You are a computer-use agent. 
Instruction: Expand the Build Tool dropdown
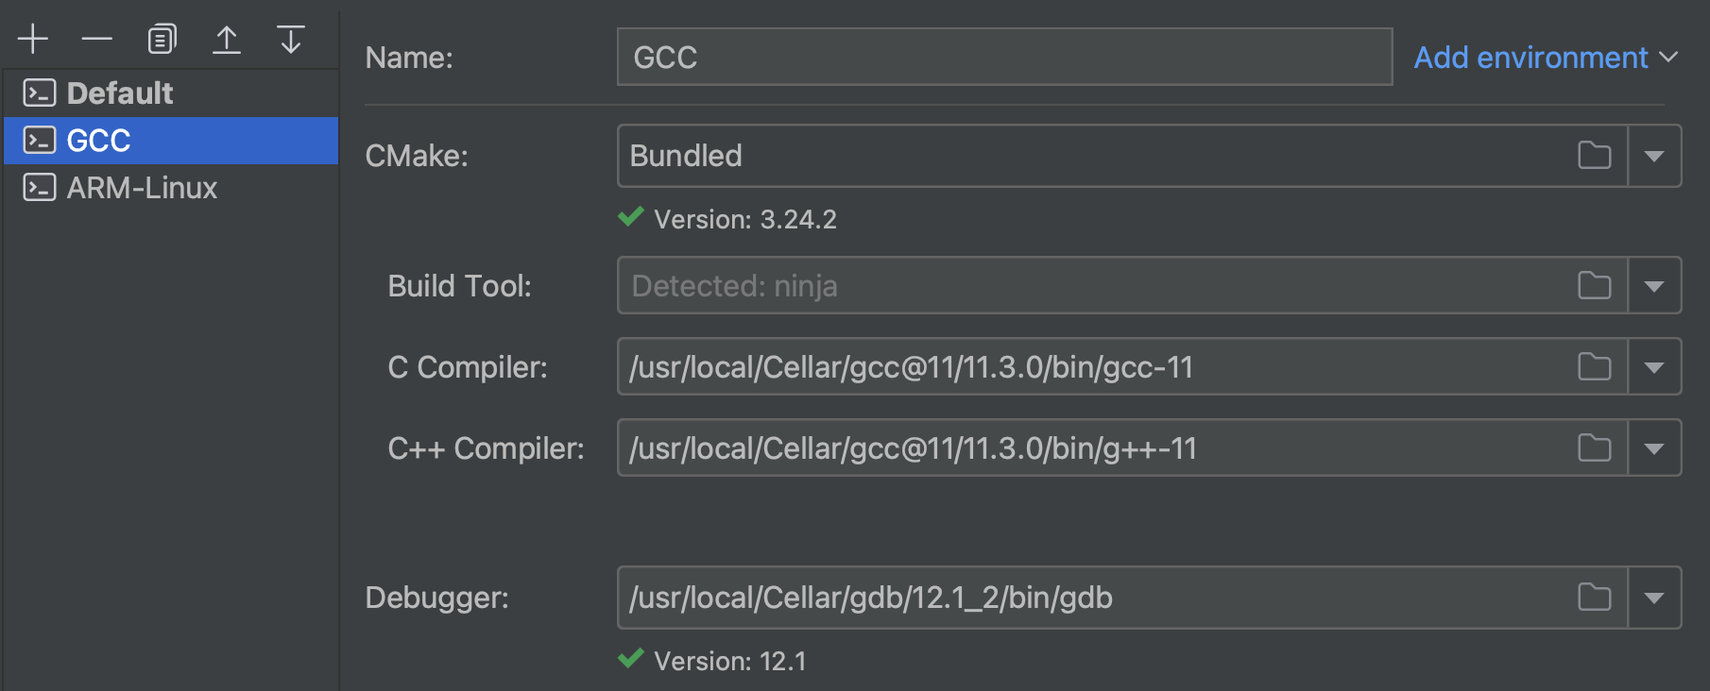(x=1653, y=286)
